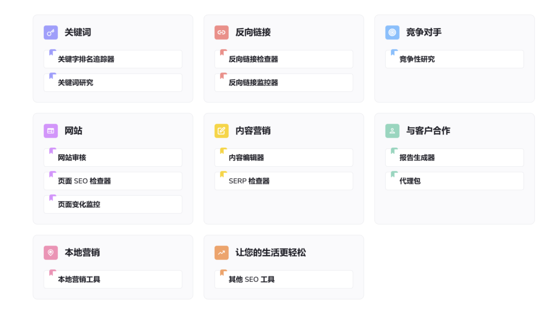555x309 pixels.
Task: Open 关键字排名追踪器 tool
Action: pos(113,59)
